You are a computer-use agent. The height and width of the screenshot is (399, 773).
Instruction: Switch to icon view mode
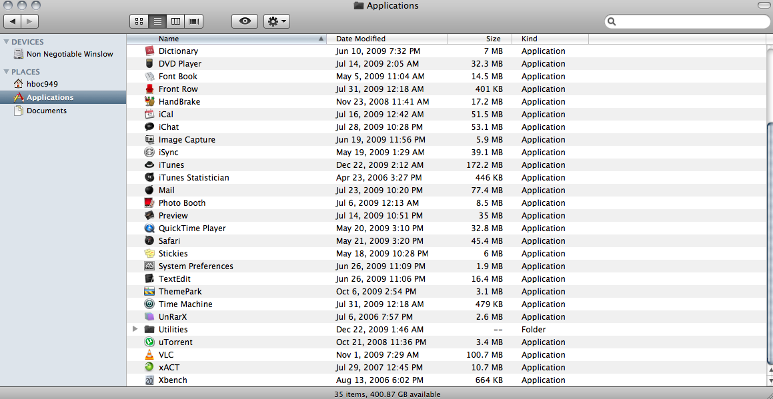coord(139,21)
